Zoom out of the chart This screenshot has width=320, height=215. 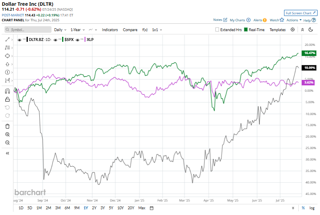7,143
